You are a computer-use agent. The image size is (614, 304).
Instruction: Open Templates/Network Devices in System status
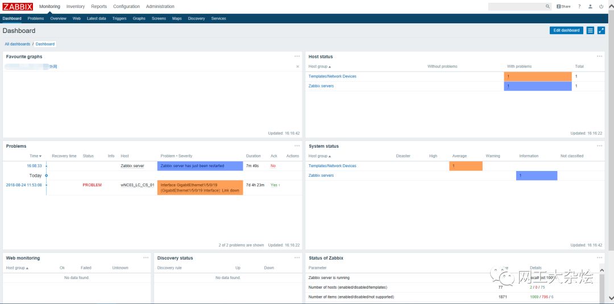pos(333,166)
